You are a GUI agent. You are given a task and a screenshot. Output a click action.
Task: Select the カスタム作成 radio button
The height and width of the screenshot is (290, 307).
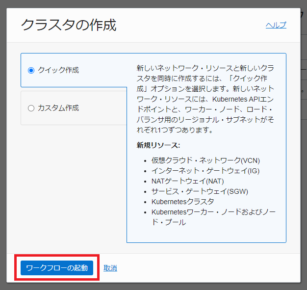pos(31,108)
